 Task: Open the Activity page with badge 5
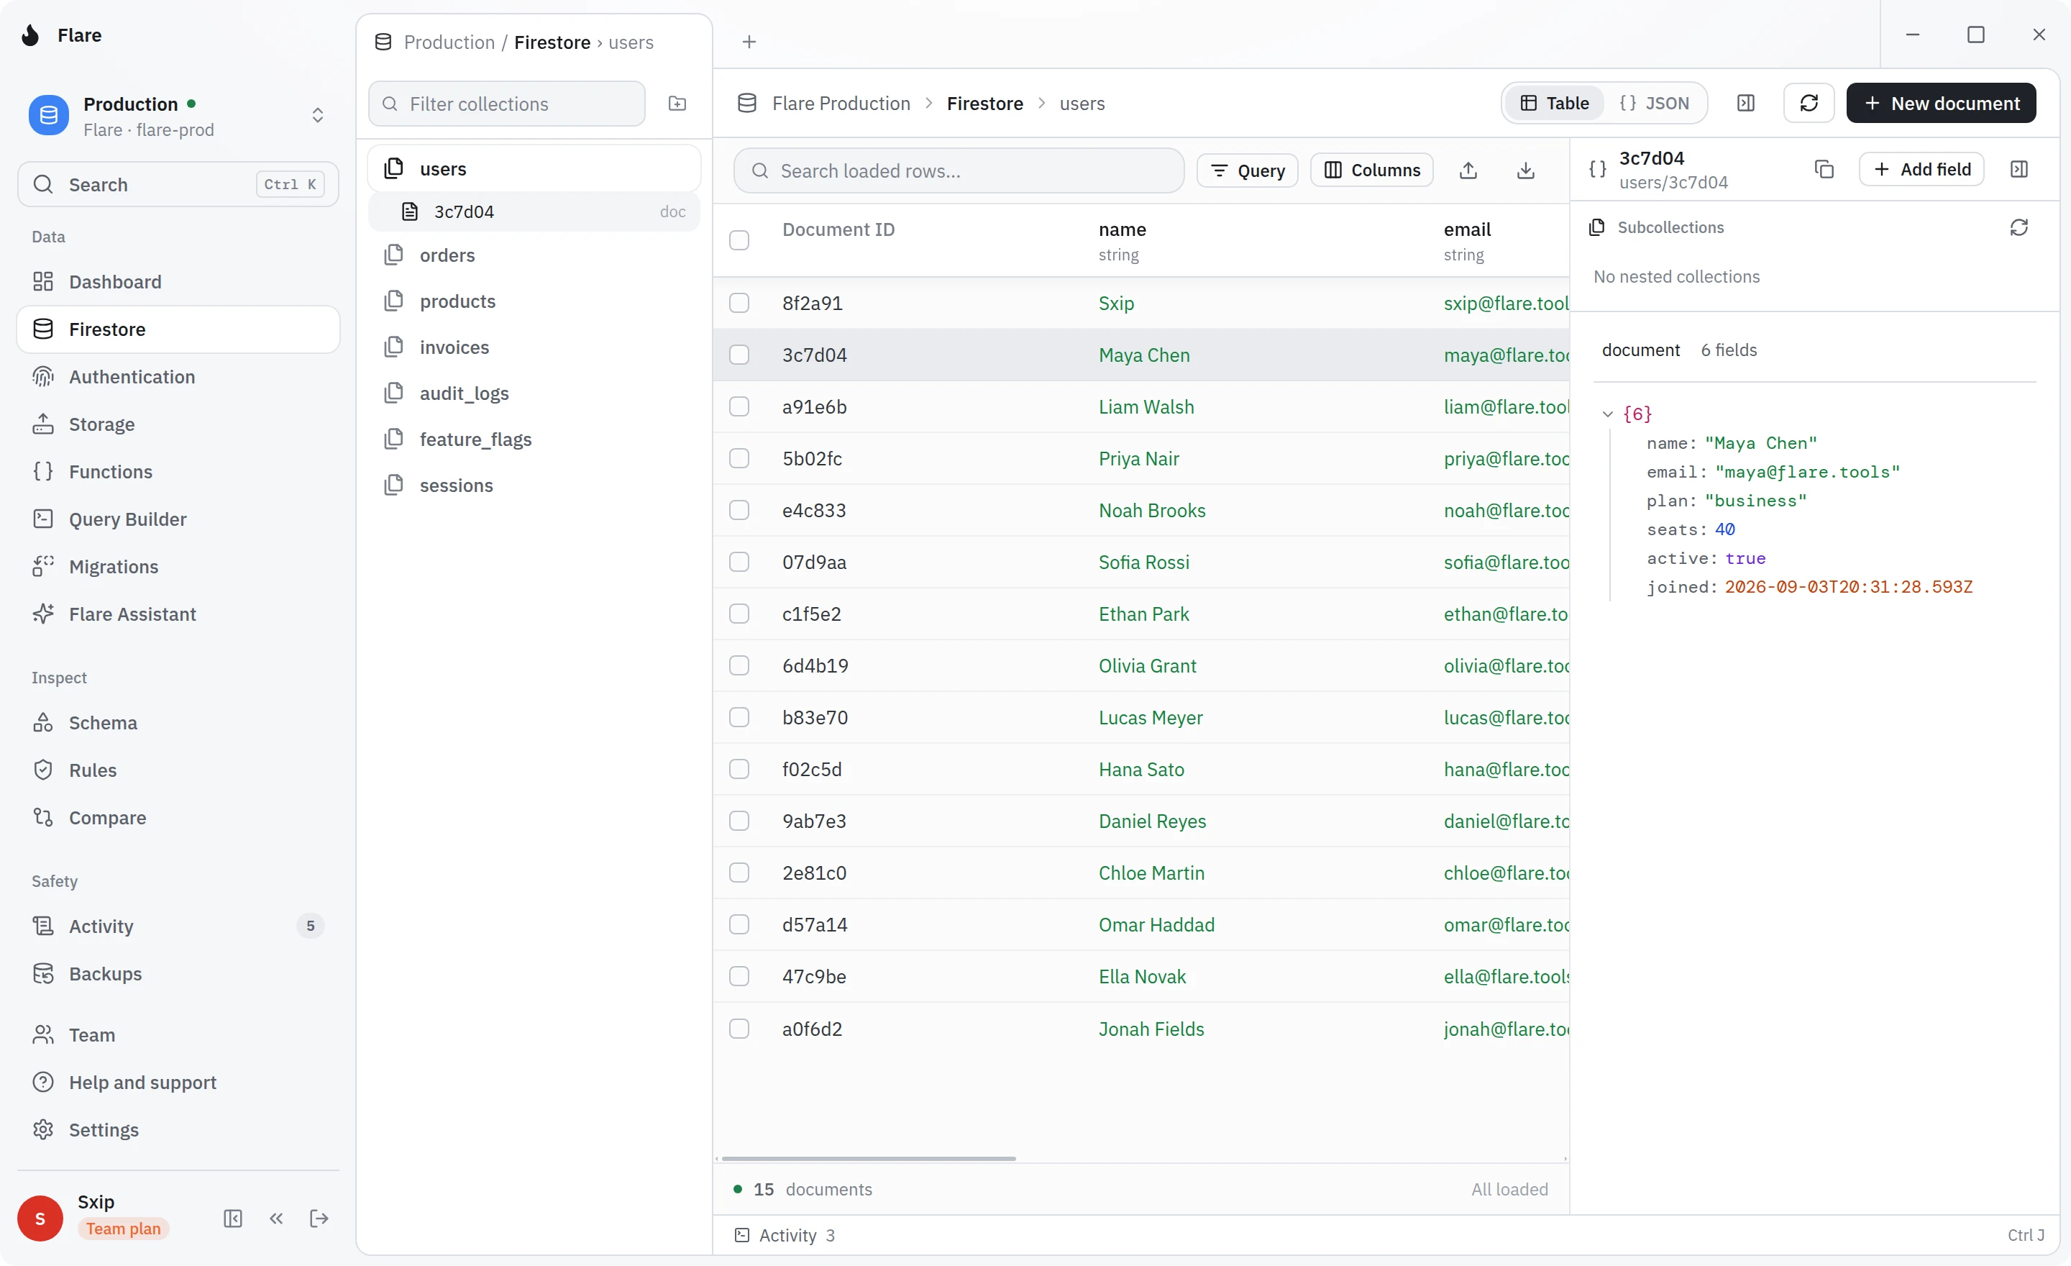178,926
